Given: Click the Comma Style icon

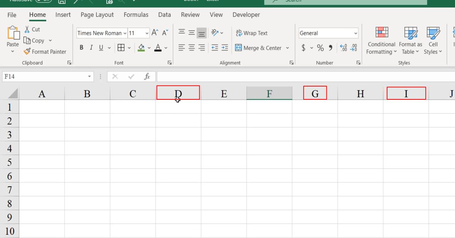Looking at the screenshot, I should [329, 48].
